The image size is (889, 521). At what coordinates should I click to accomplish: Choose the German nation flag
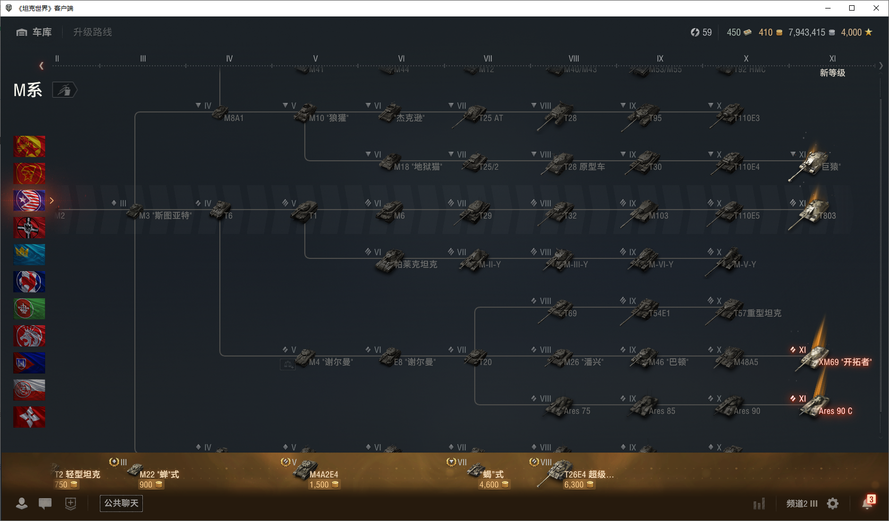pos(29,228)
